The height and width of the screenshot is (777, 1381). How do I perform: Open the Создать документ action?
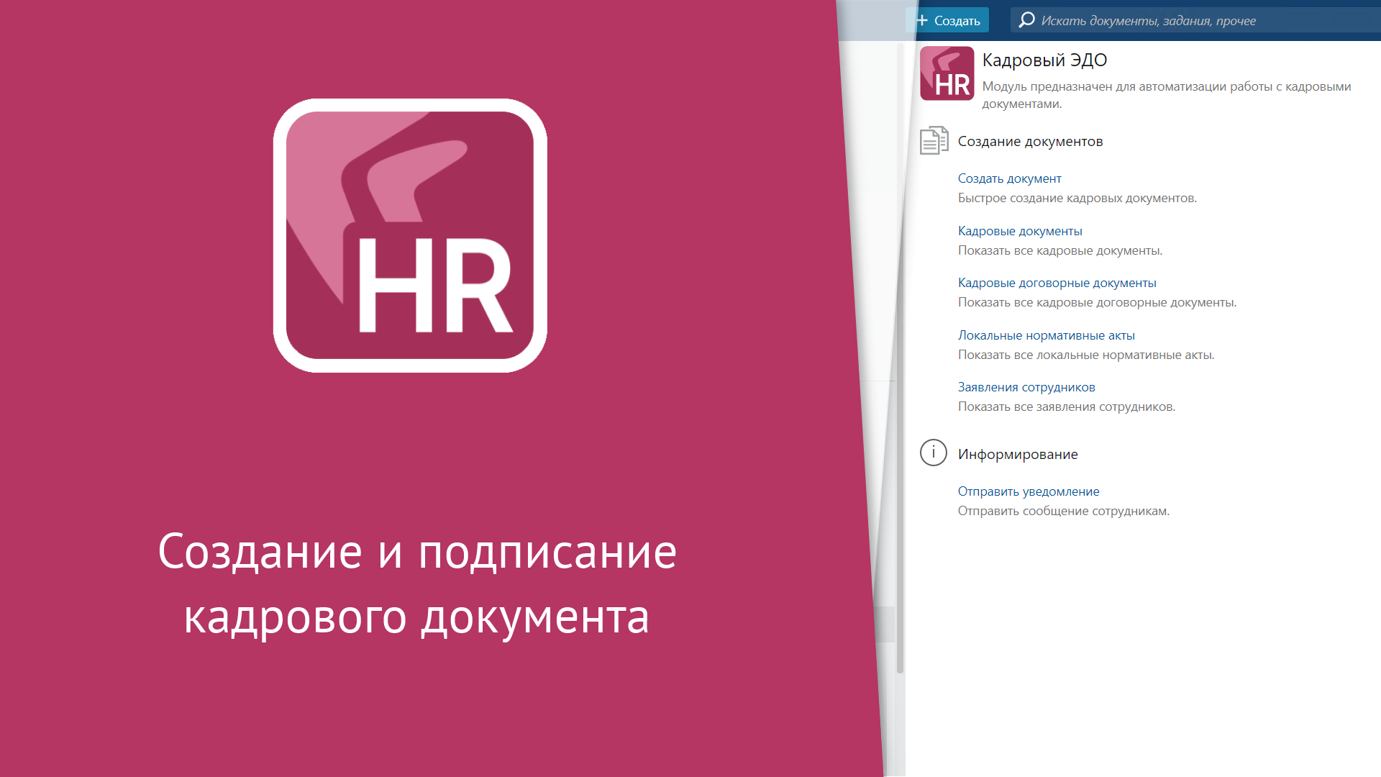(1009, 178)
